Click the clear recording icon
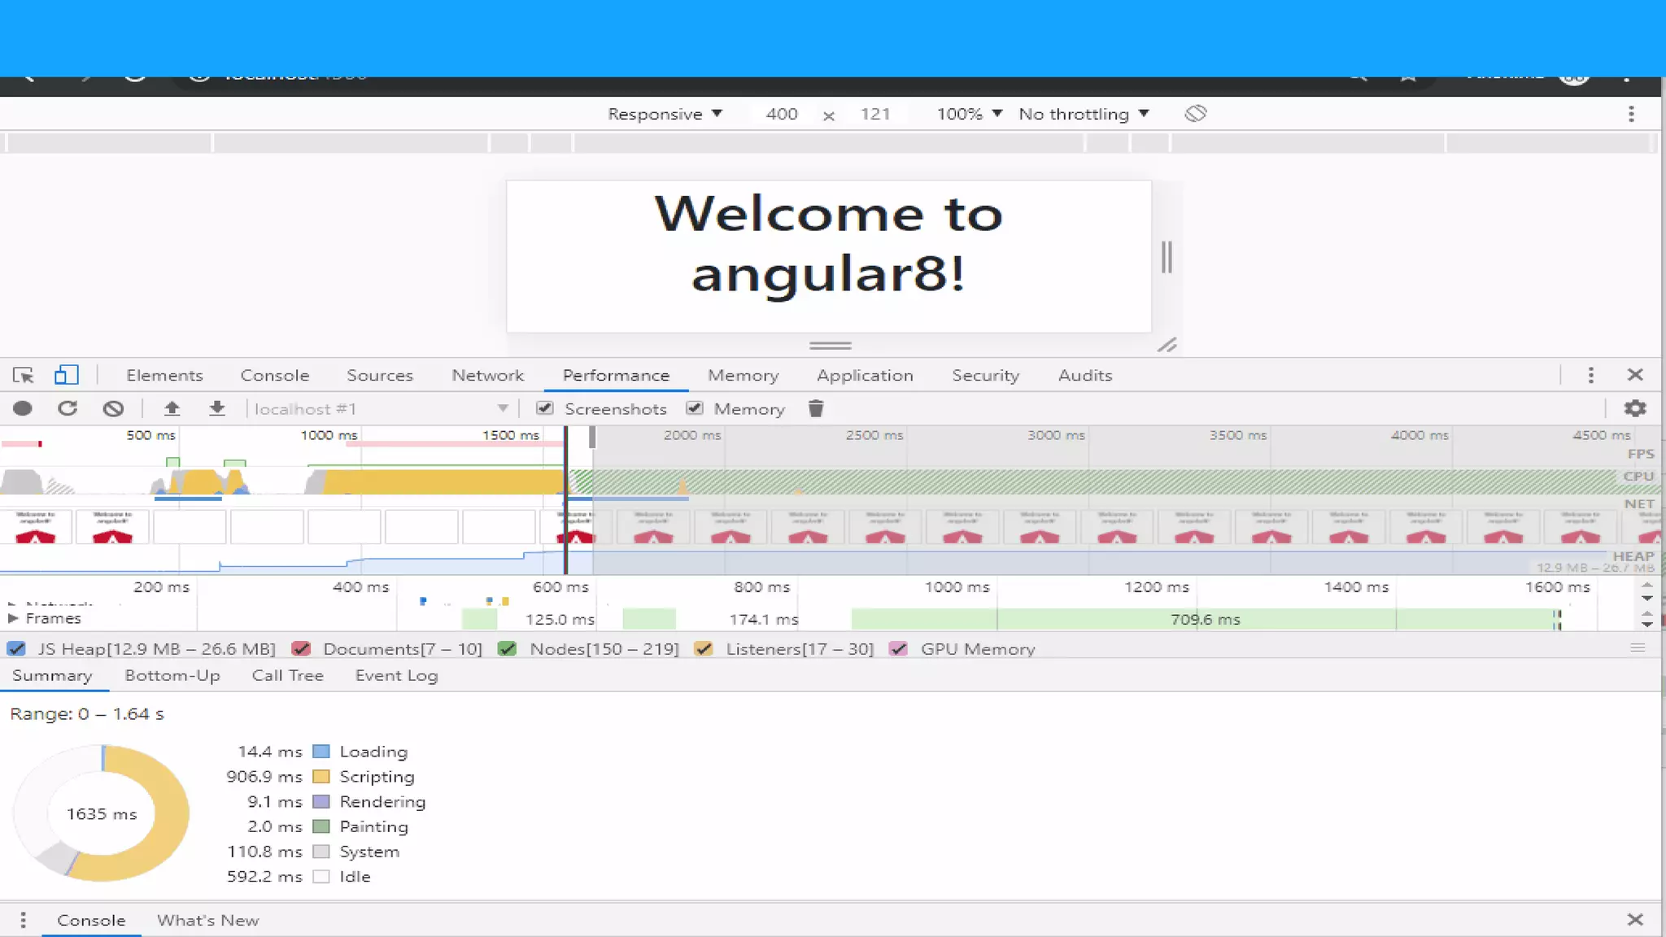This screenshot has height=937, width=1666. point(113,408)
